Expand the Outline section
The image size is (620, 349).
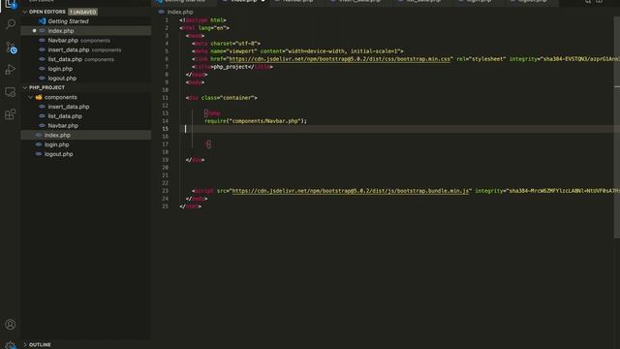click(25, 345)
